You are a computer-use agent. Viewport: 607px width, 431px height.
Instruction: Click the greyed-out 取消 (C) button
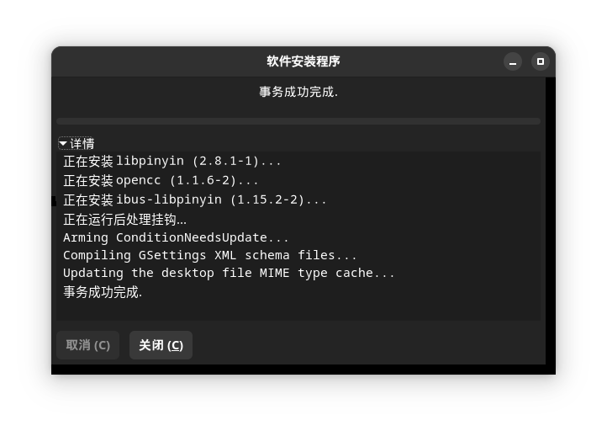[88, 345]
